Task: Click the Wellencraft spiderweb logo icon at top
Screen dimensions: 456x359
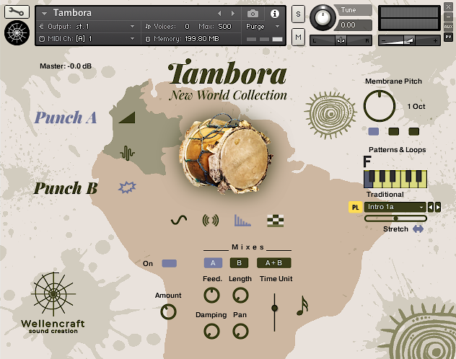Action: tap(17, 33)
